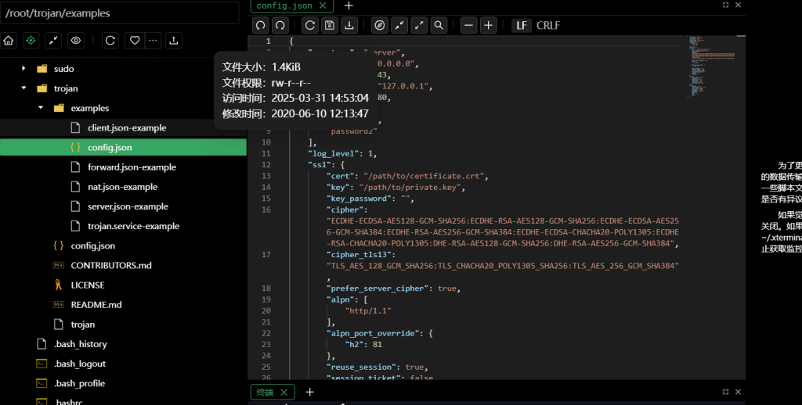Viewport: 802px width, 405px height.
Task: Select the trojan folder row
Action: point(123,88)
